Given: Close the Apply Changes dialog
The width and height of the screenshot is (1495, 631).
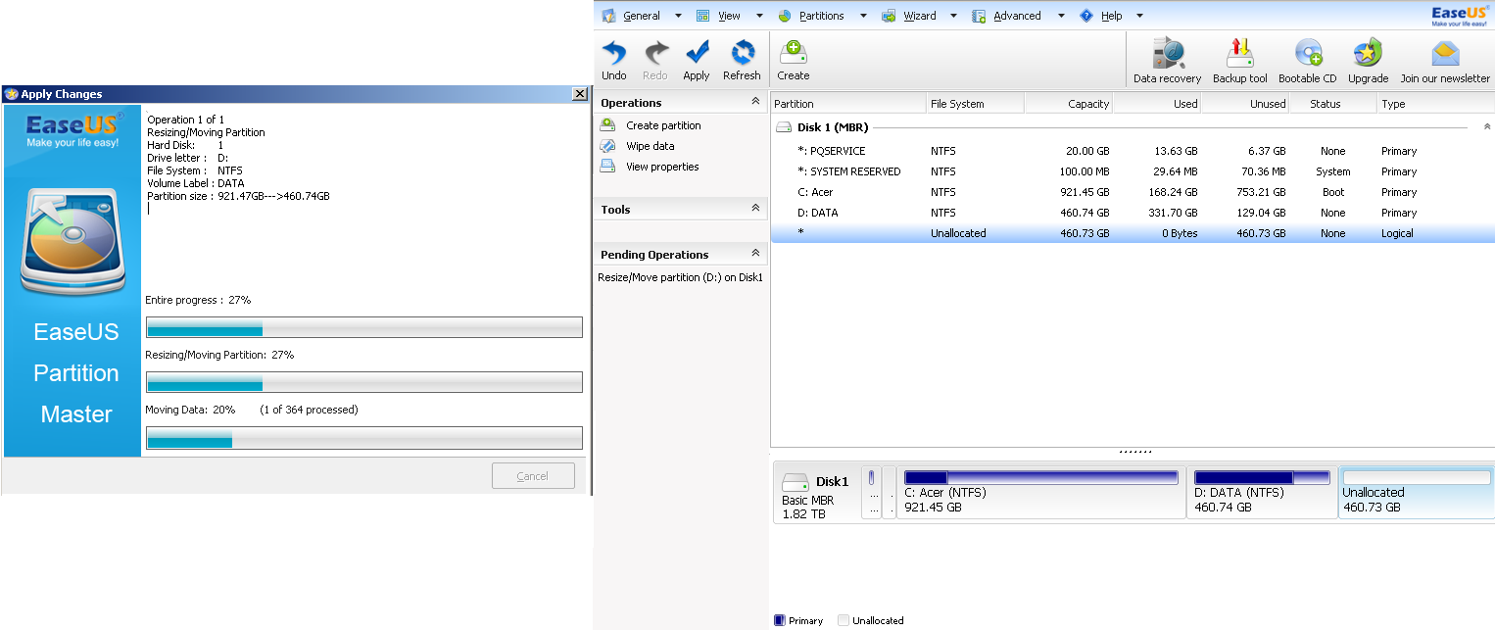Looking at the screenshot, I should point(580,94).
